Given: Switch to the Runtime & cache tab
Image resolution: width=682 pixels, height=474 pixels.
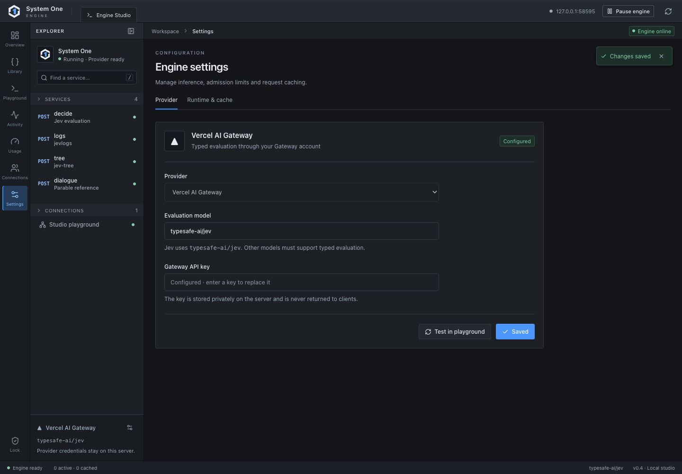Looking at the screenshot, I should click(210, 100).
